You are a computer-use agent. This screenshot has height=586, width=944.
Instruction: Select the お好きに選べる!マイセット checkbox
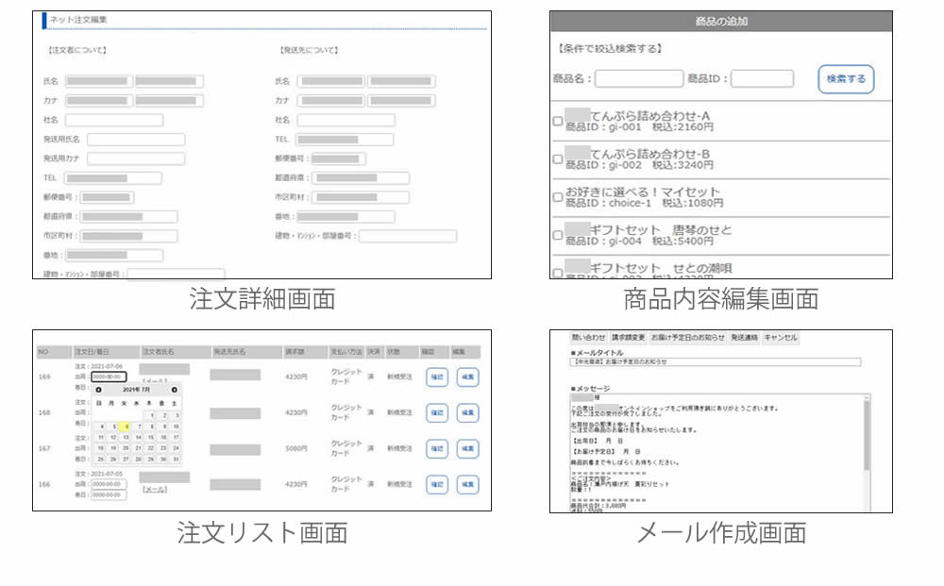pos(557,197)
